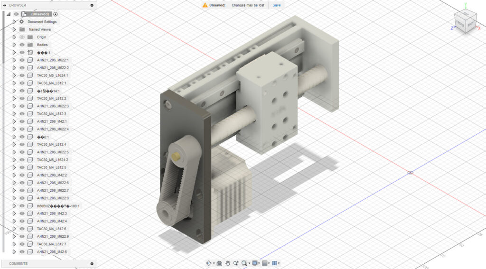
Task: Activate the radio button beside (Unsaved)
Action: pyautogui.click(x=56, y=14)
